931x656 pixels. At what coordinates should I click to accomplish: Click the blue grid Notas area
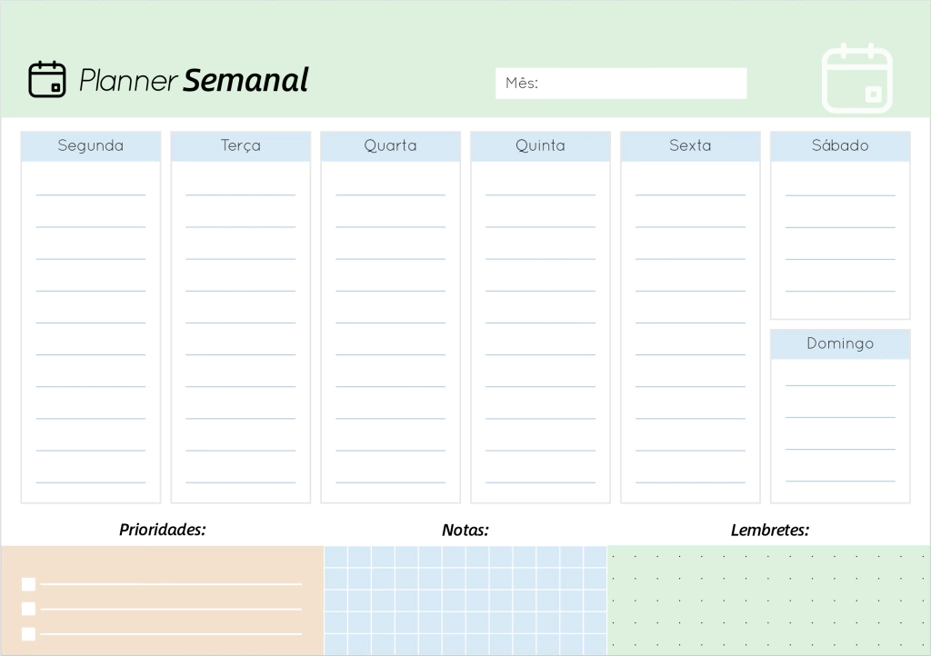click(x=465, y=601)
